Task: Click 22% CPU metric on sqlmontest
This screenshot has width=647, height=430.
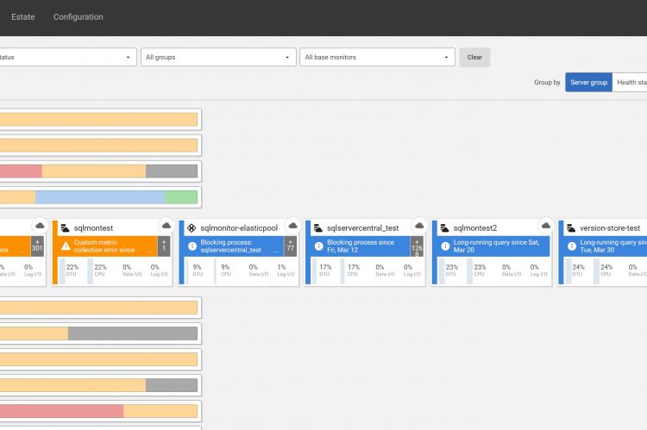Action: pyautogui.click(x=100, y=270)
